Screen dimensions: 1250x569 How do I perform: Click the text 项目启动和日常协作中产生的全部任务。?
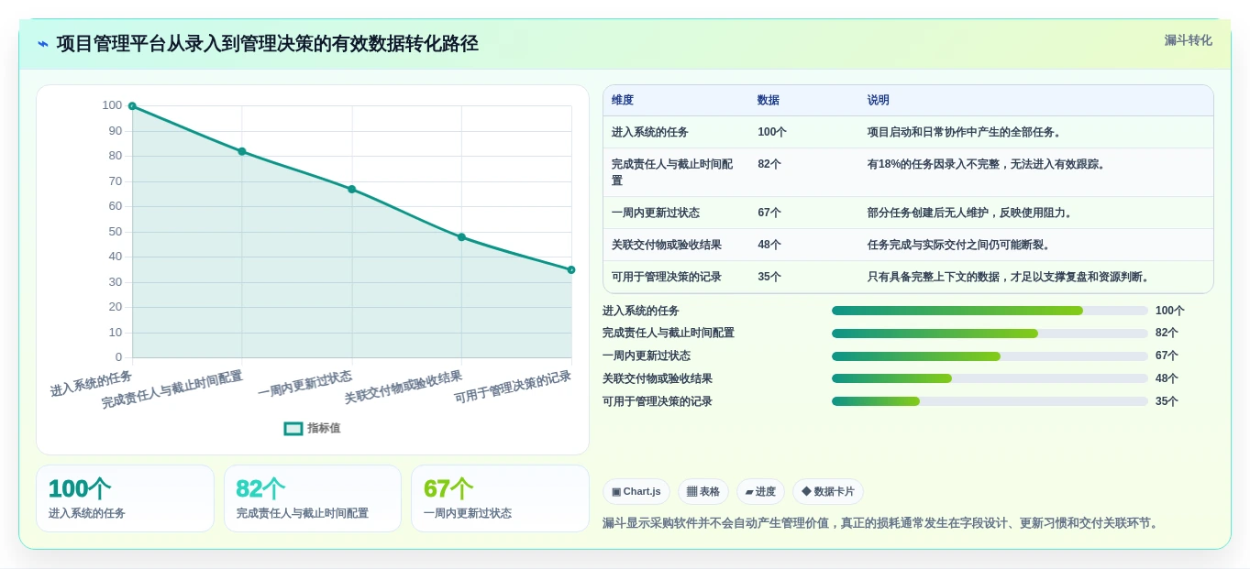(967, 132)
